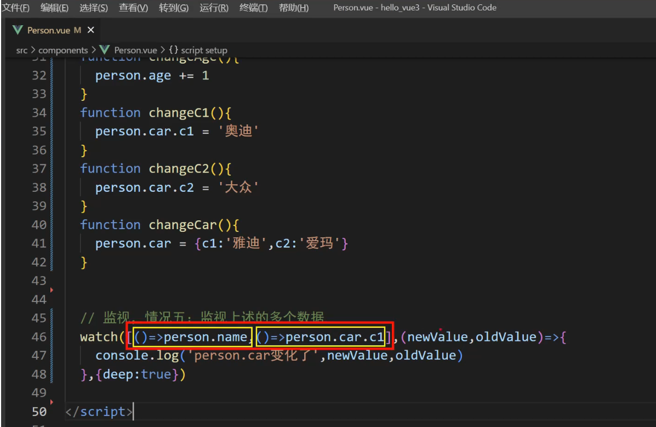Click the closing </script> tag
The width and height of the screenshot is (656, 427).
coord(99,412)
